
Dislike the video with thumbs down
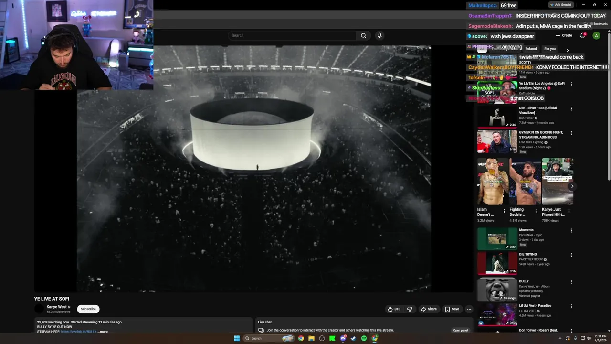pyautogui.click(x=410, y=309)
